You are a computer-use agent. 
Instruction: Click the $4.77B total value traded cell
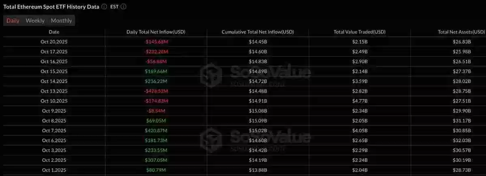pos(360,101)
